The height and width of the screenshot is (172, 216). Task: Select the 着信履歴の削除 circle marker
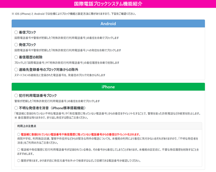tap(16, 57)
